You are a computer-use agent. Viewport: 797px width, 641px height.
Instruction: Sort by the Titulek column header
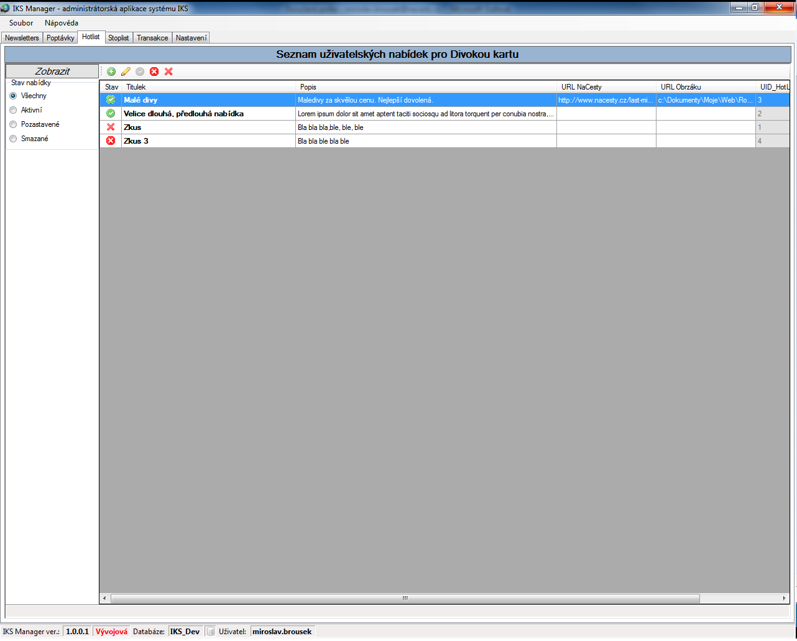pos(209,86)
